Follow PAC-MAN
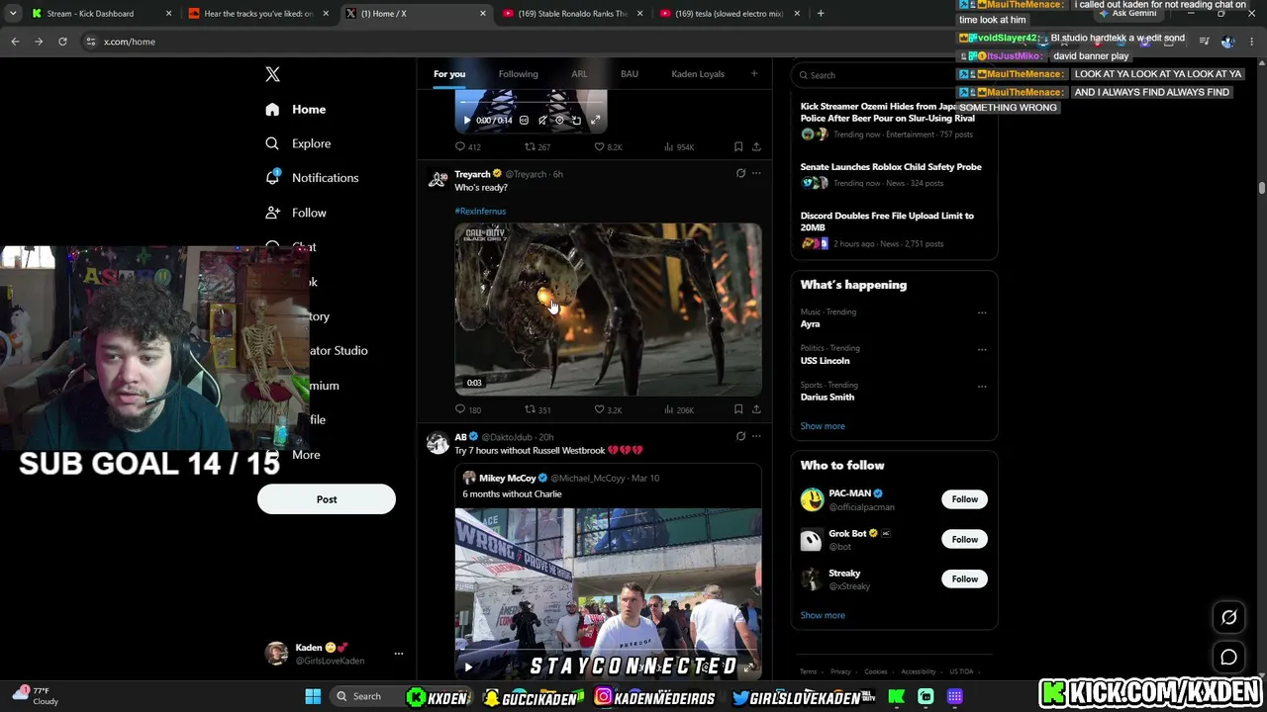The width and height of the screenshot is (1267, 712). [x=964, y=499]
